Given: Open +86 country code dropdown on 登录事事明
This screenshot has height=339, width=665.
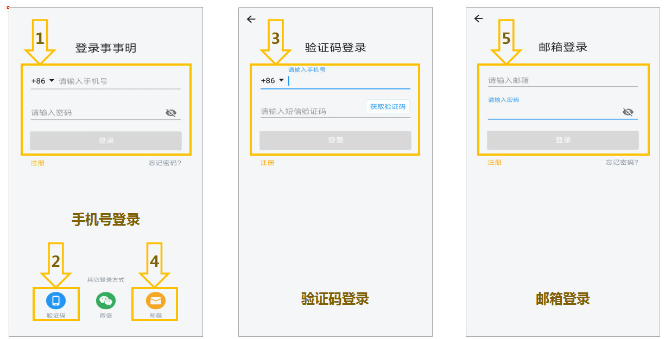Looking at the screenshot, I should click(x=43, y=81).
